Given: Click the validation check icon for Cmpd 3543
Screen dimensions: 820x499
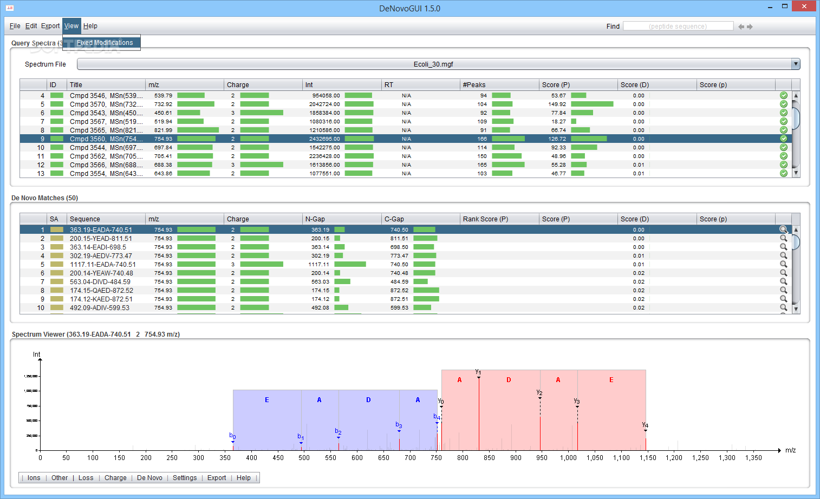Looking at the screenshot, I should tap(783, 113).
